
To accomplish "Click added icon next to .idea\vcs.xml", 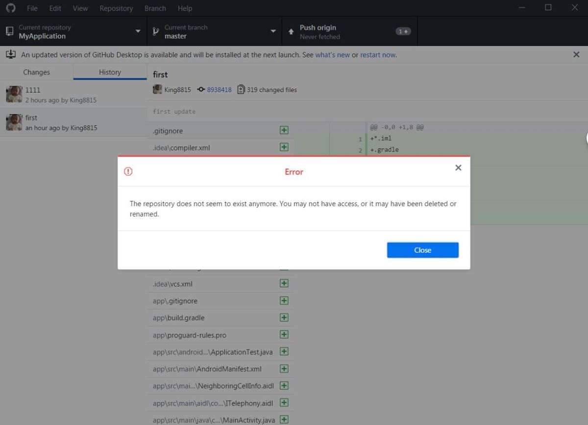I will click(284, 283).
